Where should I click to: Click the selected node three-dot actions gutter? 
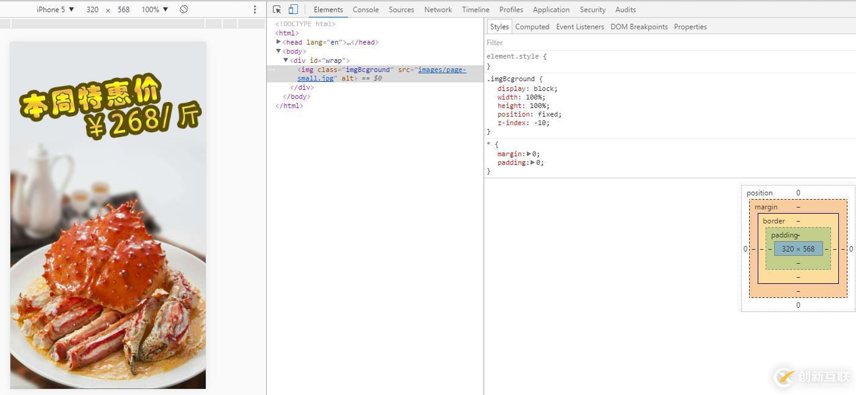tap(271, 70)
